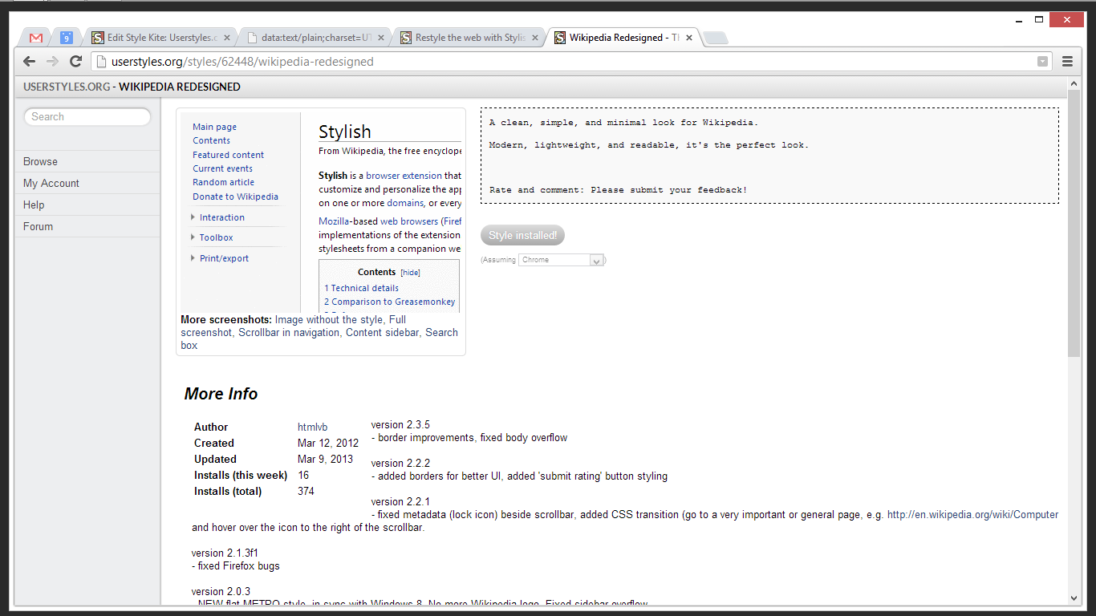This screenshot has height=616, width=1096.
Task: Click the Wikipedia style screenshot thumbnail
Action: click(x=321, y=213)
